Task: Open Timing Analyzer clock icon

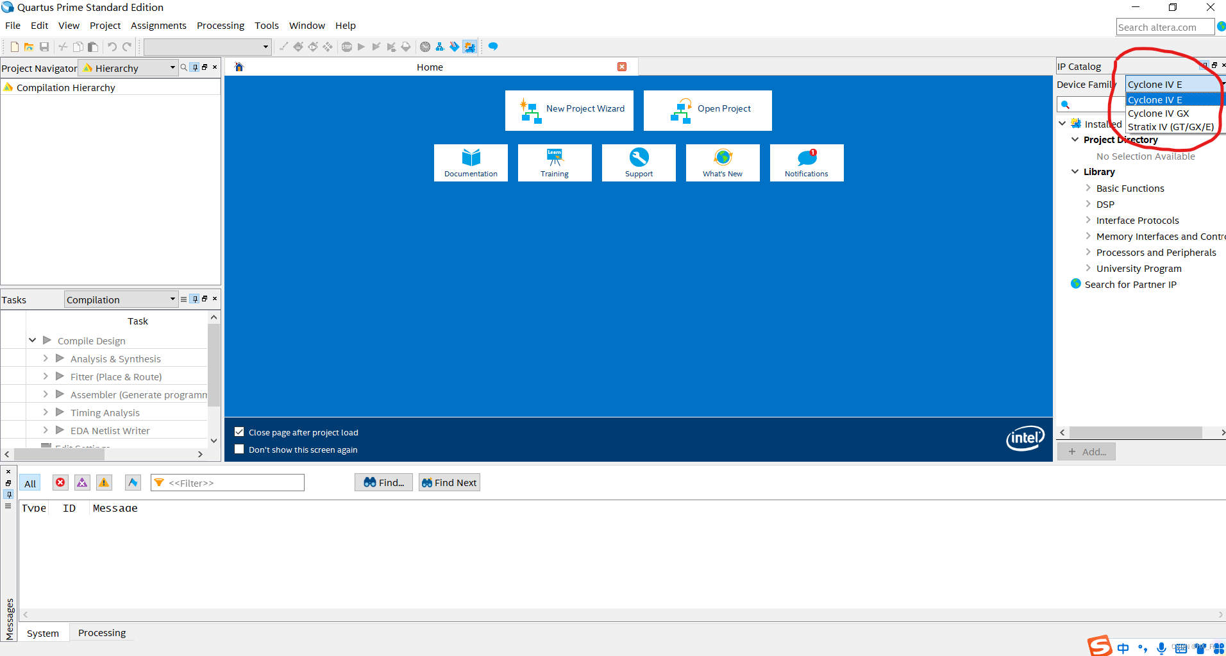Action: [x=425, y=47]
